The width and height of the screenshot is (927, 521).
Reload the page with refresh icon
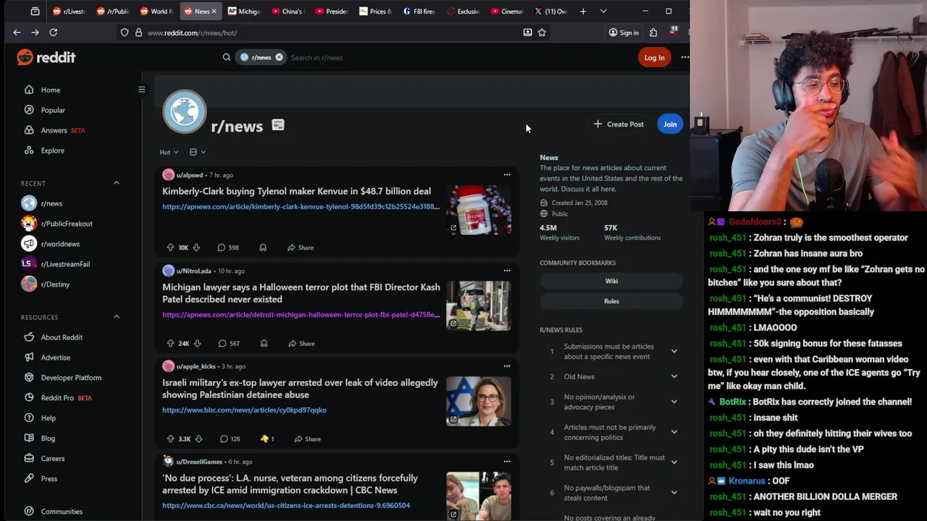click(x=53, y=33)
